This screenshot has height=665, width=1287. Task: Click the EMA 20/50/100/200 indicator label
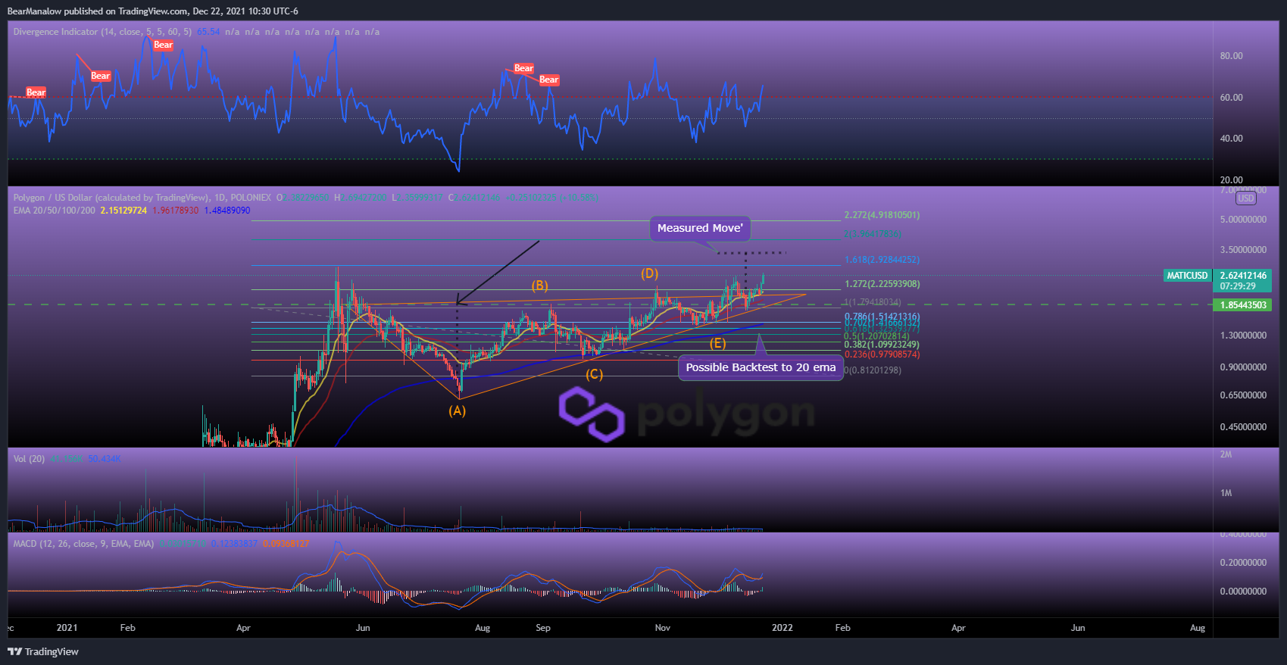(x=55, y=211)
